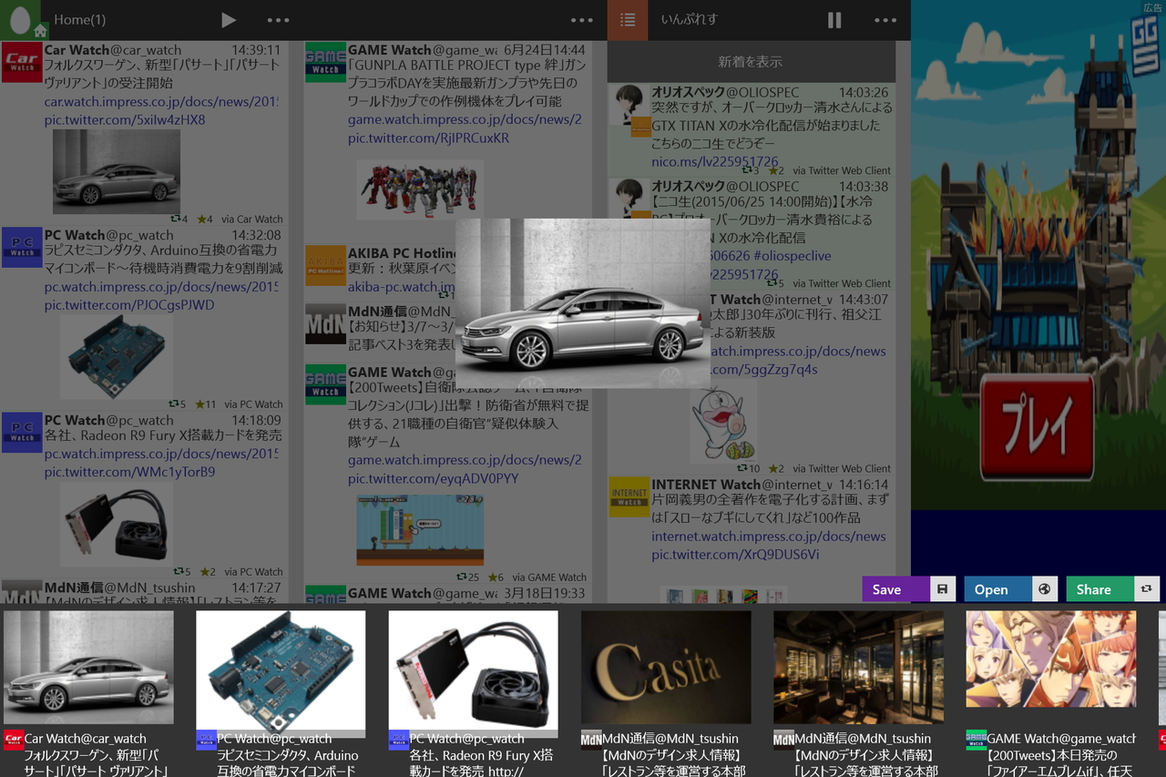
Task: Click retweet icon on the Car Watch Passat tweet
Action: point(175,219)
